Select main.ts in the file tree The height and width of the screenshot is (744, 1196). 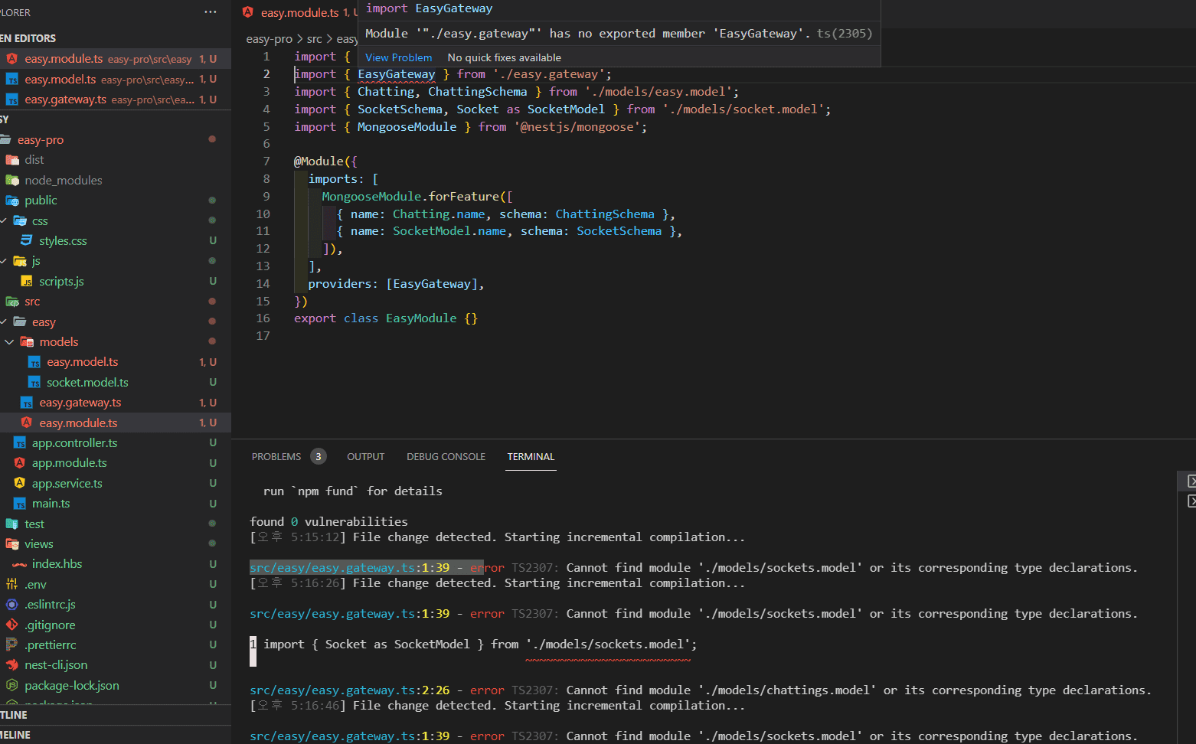pyautogui.click(x=51, y=504)
